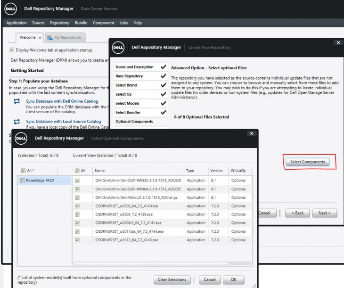Close the Create New Repository dialog
Screen dimensions: 344x288
(338, 42)
